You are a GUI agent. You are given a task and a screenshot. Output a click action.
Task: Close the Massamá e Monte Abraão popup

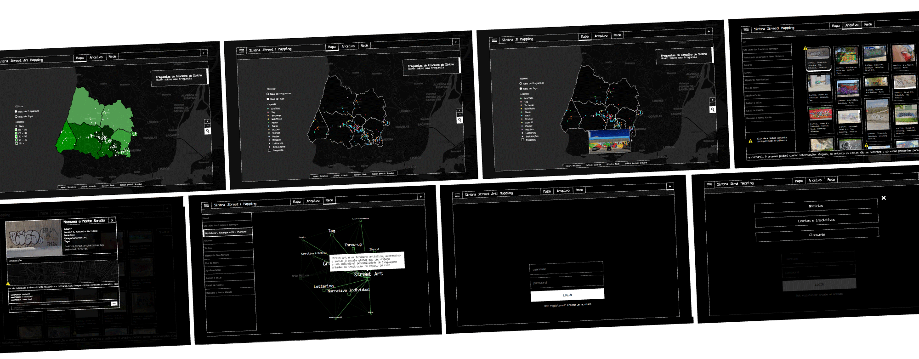coord(112,221)
